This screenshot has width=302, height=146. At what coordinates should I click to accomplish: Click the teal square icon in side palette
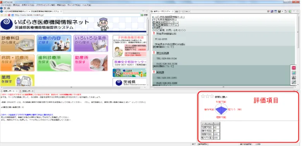click(293, 73)
